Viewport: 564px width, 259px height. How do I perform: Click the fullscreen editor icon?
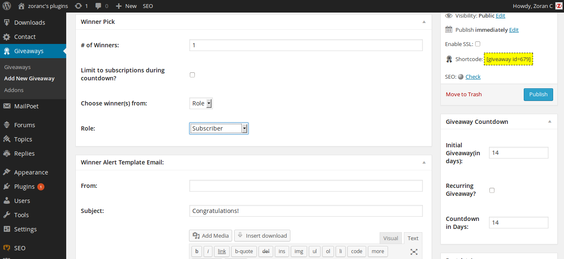[414, 251]
